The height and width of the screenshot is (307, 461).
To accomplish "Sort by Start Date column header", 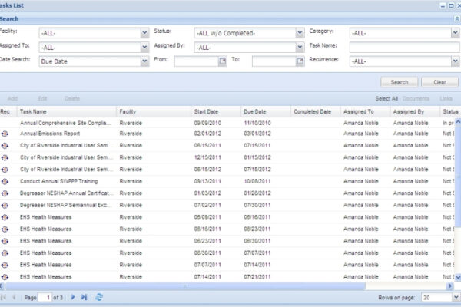I will (x=216, y=111).
